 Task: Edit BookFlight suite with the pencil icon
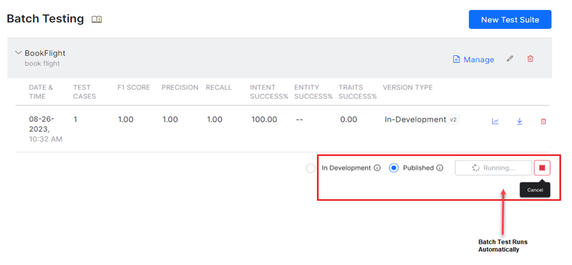[510, 58]
